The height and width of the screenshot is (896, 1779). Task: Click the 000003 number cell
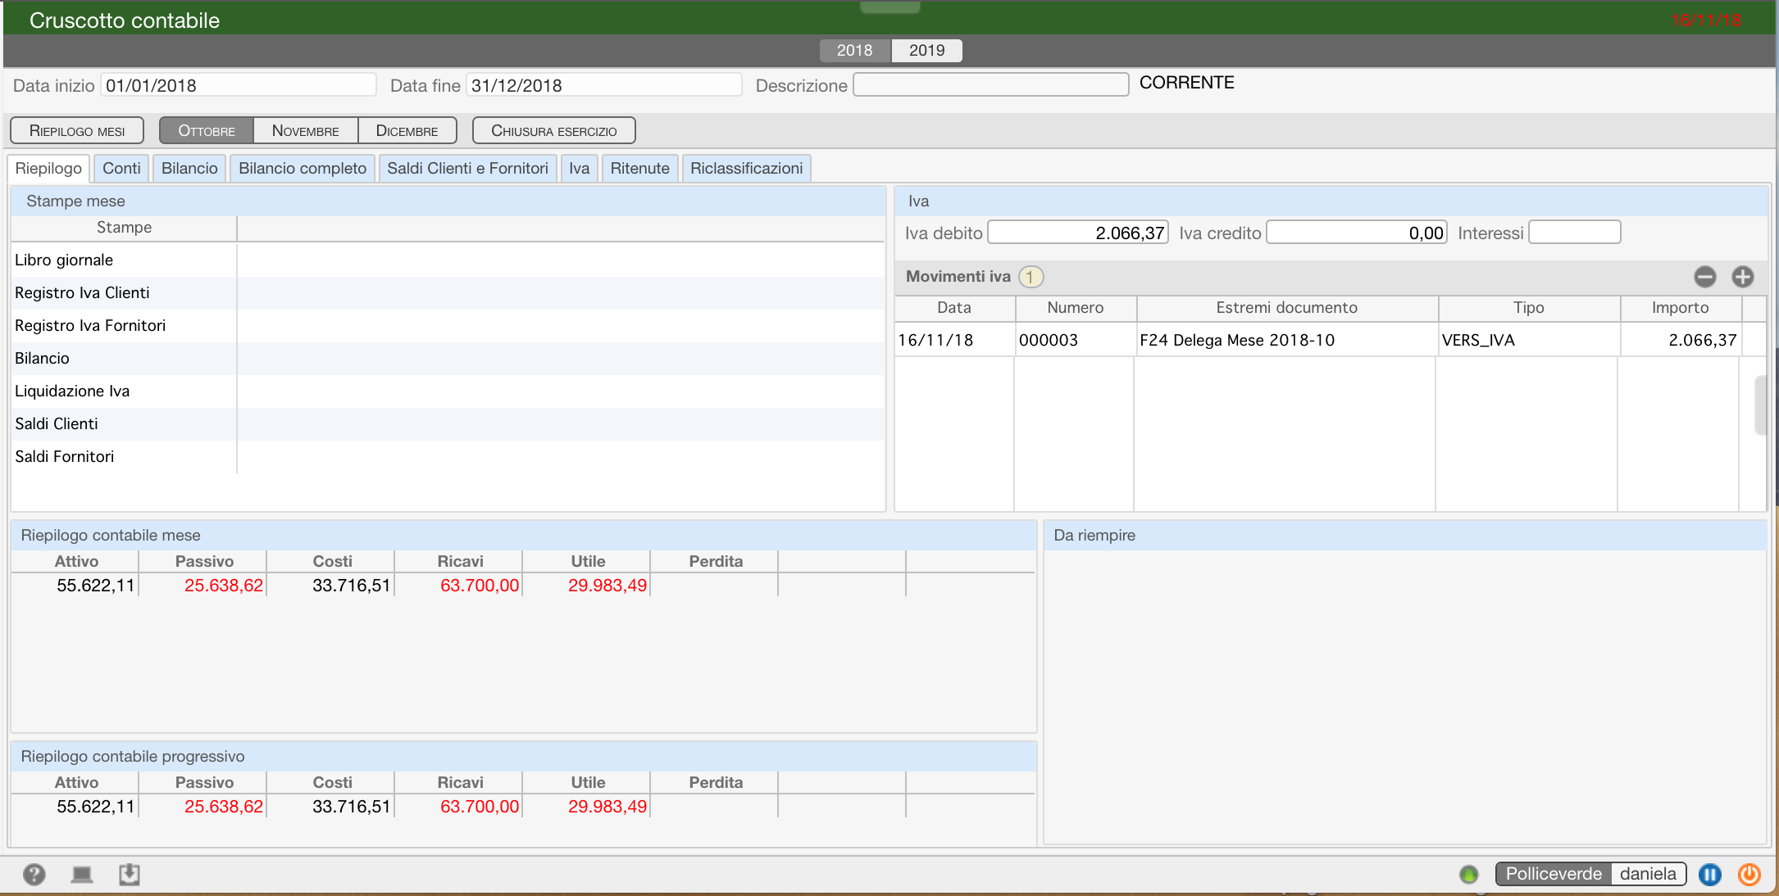1076,340
